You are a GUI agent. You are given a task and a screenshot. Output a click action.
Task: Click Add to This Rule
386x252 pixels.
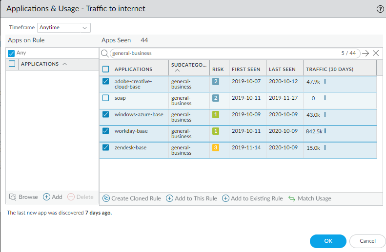192,198
